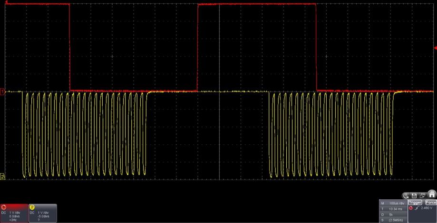Open the Home menu icon
The width and height of the screenshot is (437, 223).
tap(432, 195)
